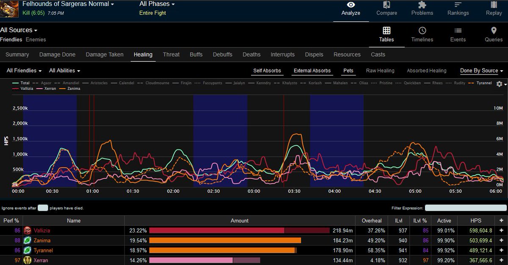This screenshot has height=265, width=508.
Task: Show Agaor line in graph legend
Action: [43, 83]
